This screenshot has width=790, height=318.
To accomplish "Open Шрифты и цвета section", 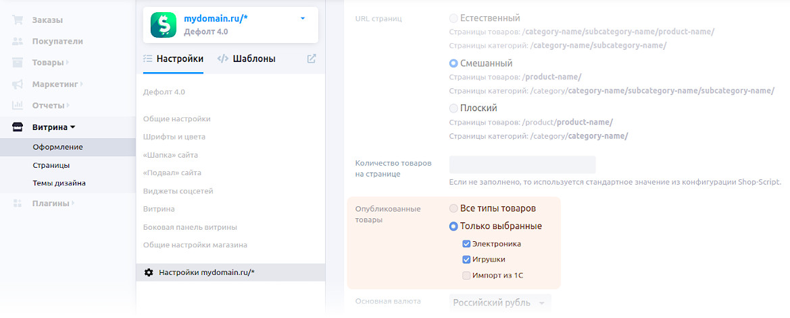I will tap(174, 137).
